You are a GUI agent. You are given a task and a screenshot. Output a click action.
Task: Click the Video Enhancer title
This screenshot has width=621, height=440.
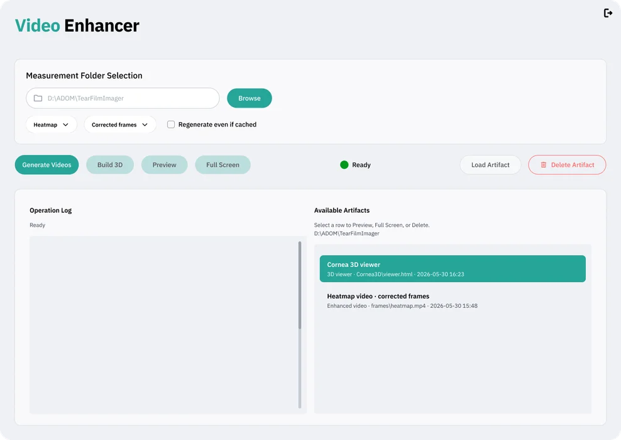tap(77, 26)
